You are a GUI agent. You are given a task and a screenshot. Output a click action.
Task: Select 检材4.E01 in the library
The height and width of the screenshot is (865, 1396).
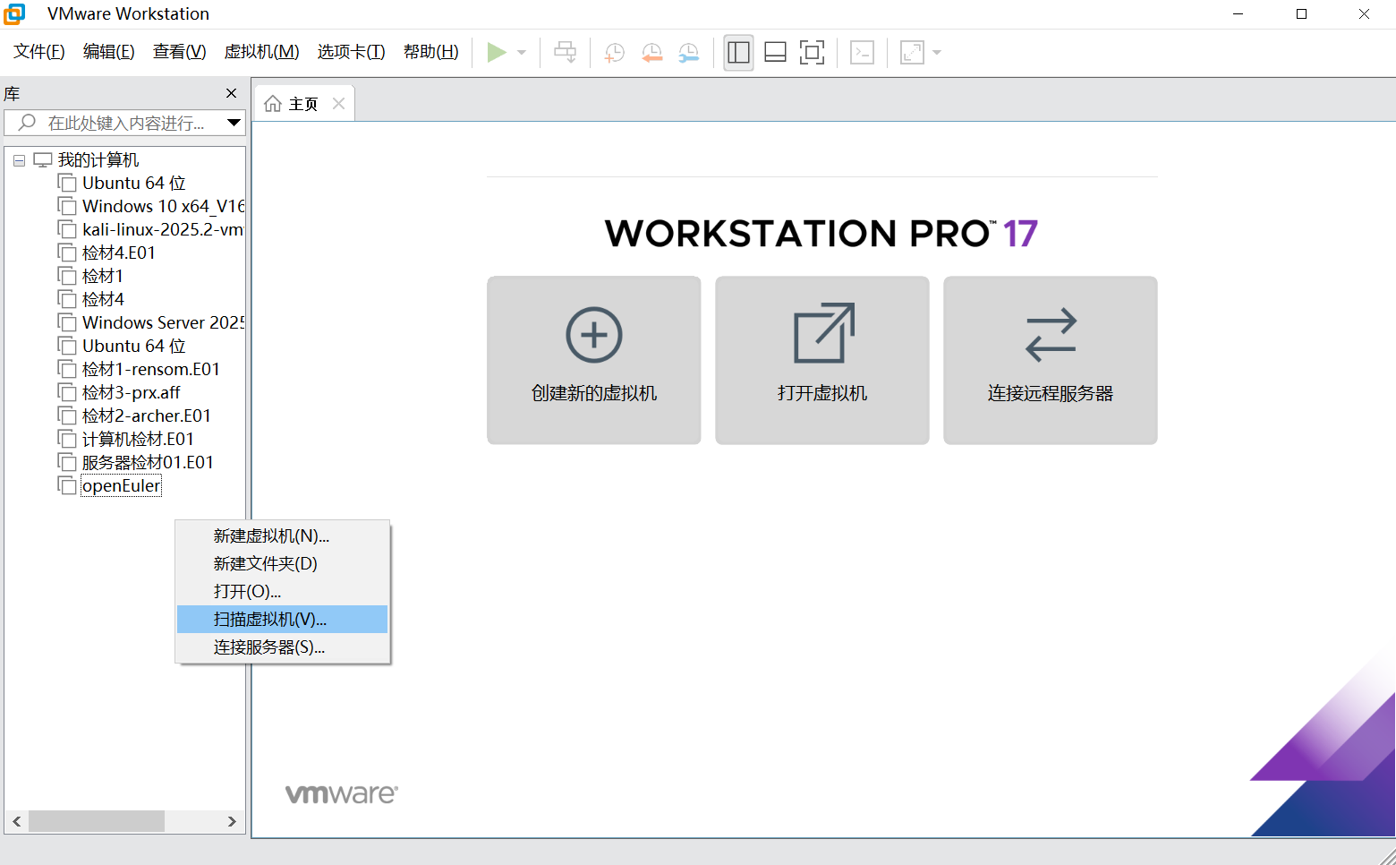[119, 253]
